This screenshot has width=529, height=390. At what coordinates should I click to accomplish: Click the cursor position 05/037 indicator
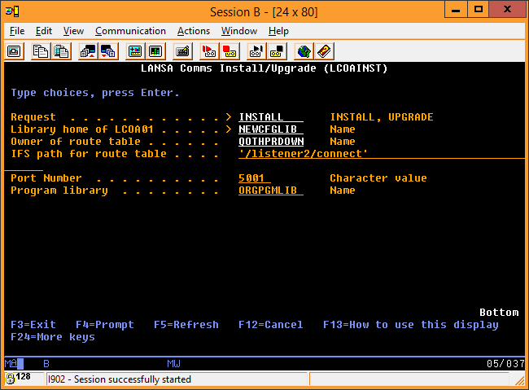point(505,364)
